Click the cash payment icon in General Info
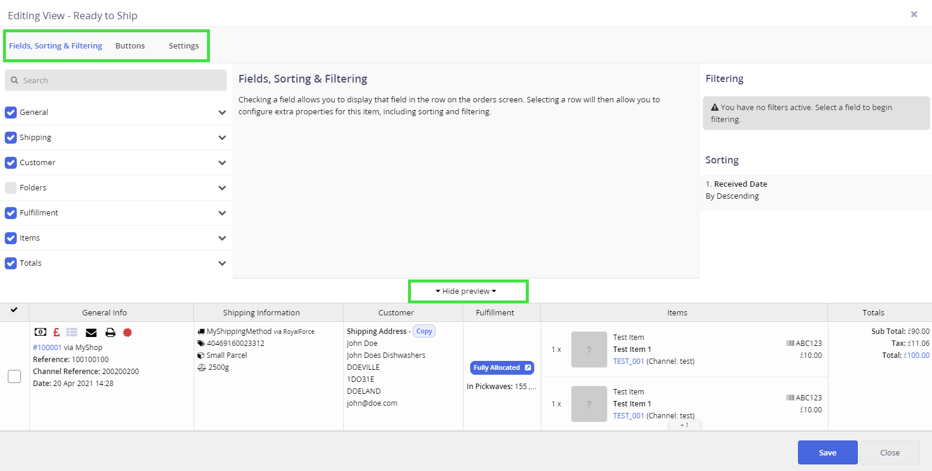 (x=40, y=332)
